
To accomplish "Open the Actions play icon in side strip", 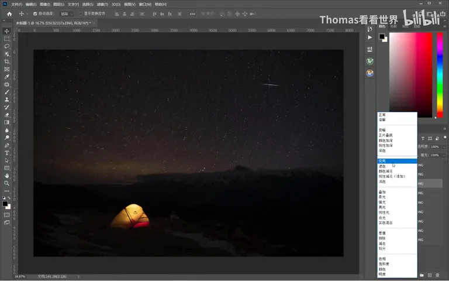I will (x=369, y=37).
